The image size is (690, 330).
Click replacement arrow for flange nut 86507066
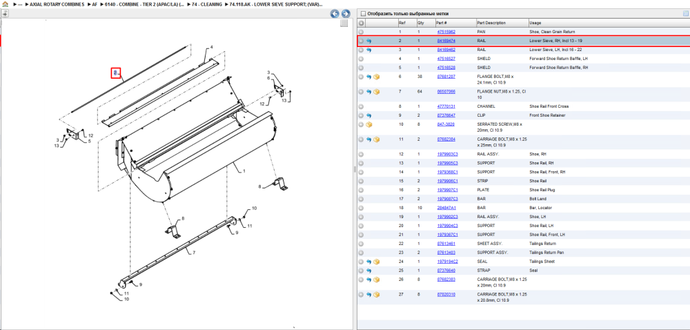coord(368,92)
